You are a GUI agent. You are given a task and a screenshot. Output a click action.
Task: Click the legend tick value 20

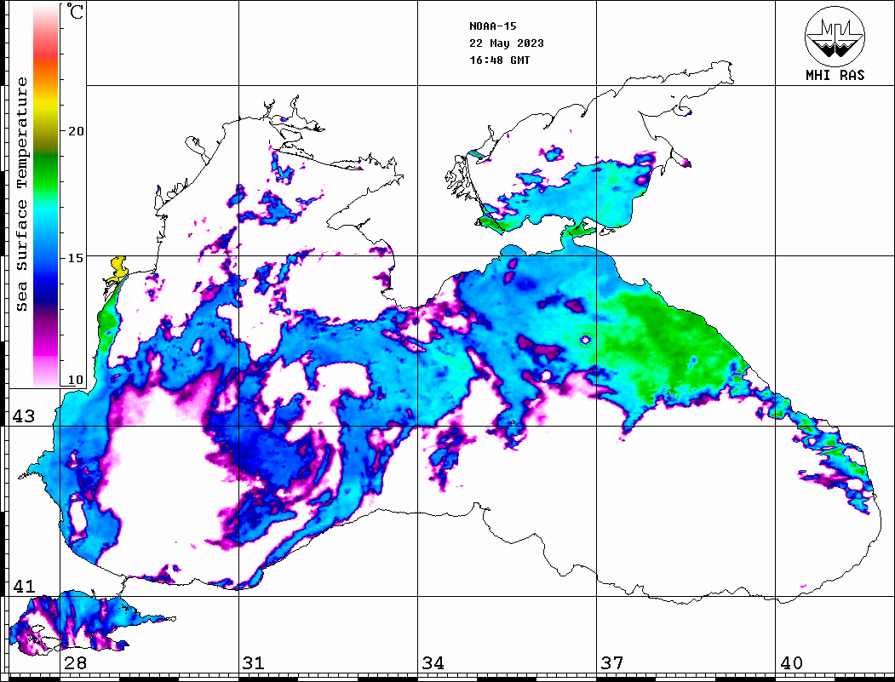76,131
